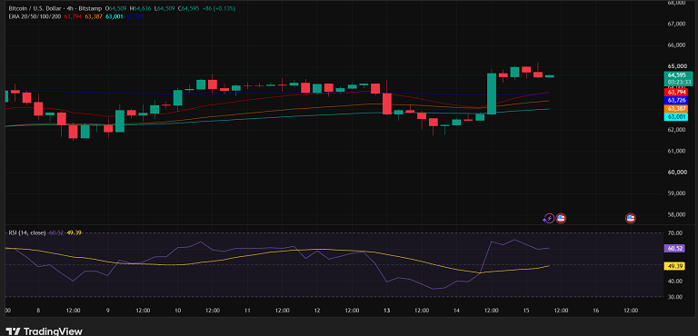This screenshot has height=336, width=698.
Task: Click the cyan 63,001 value in EMA legend
Action: pyautogui.click(x=114, y=16)
